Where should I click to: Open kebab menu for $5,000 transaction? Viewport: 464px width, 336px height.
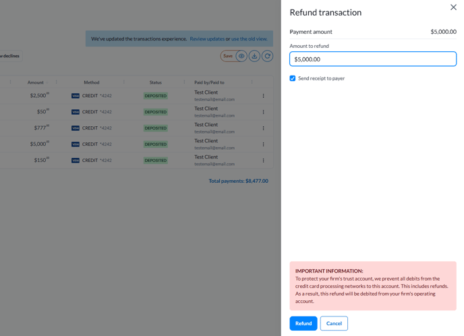(x=263, y=144)
